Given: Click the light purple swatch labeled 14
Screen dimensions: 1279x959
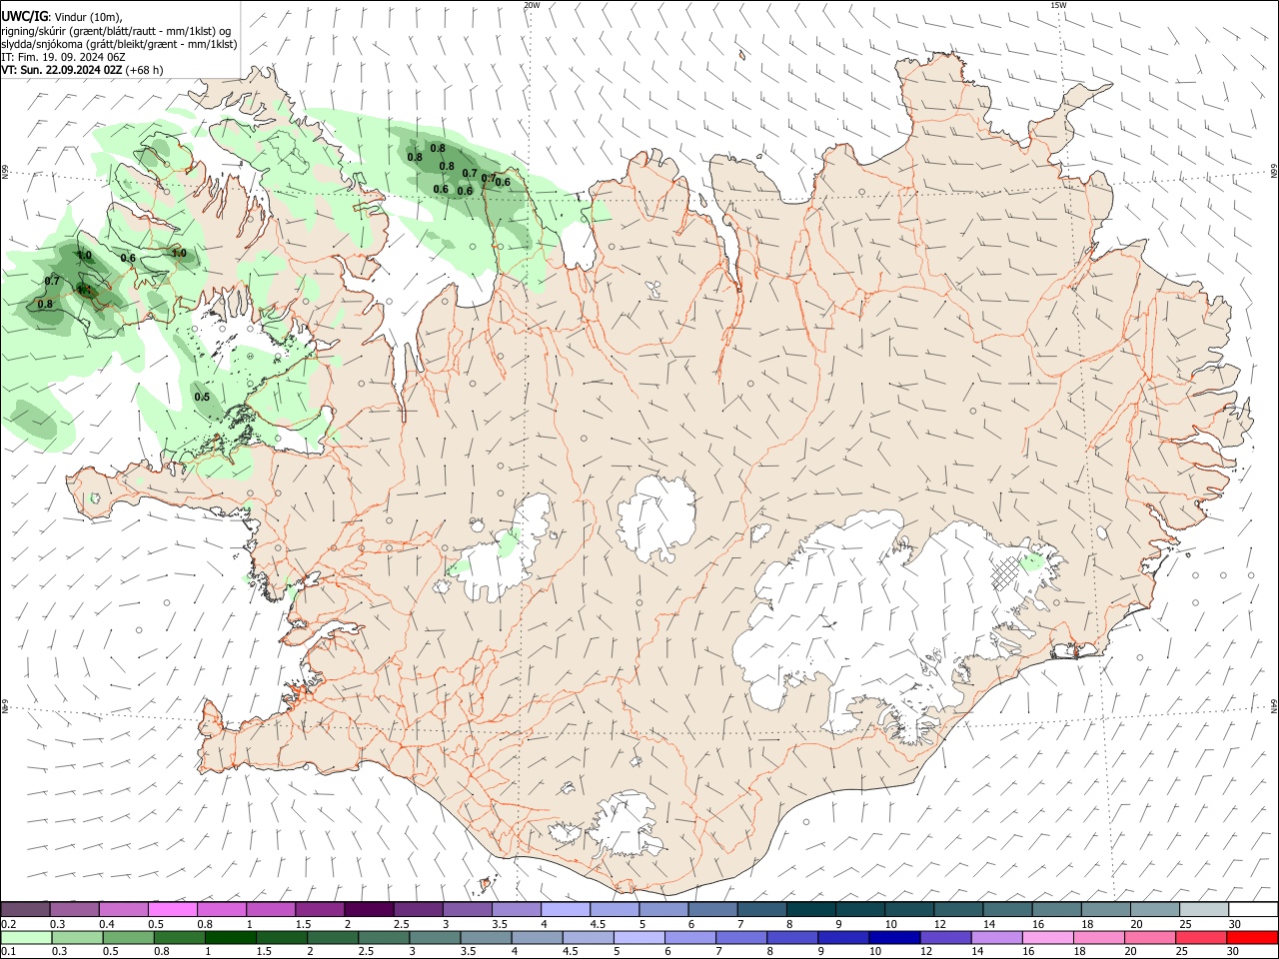Looking at the screenshot, I should coord(997,937).
